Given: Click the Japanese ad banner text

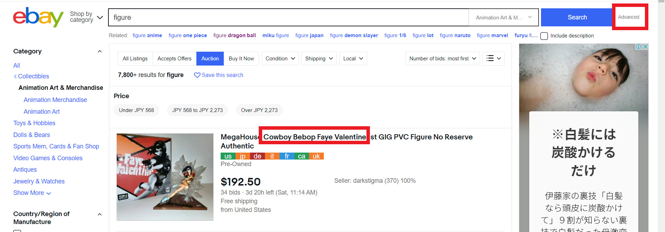Looking at the screenshot, I should click(584, 153).
